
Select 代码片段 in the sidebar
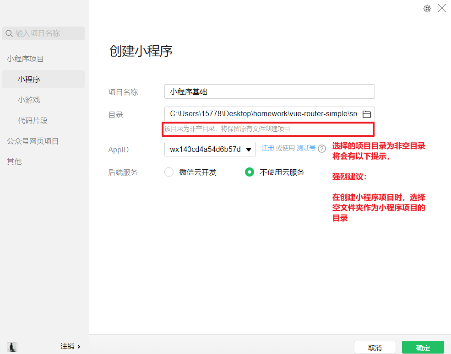click(x=33, y=121)
